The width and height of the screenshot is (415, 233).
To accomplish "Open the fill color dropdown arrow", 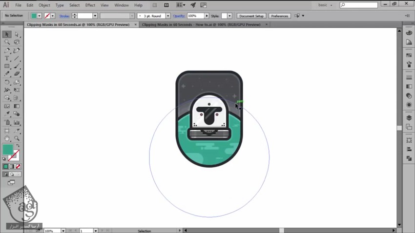I will (x=39, y=16).
